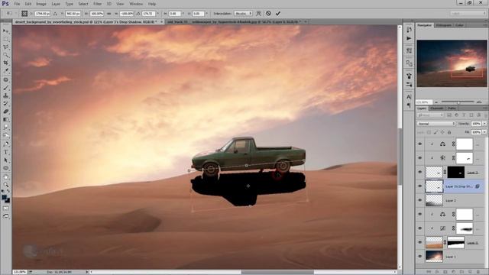The height and width of the screenshot is (275, 489).
Task: Click the Navigator zoom slider handle
Action: click(x=458, y=102)
